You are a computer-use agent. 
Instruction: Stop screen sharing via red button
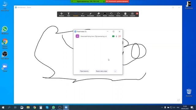pos(117,1)
